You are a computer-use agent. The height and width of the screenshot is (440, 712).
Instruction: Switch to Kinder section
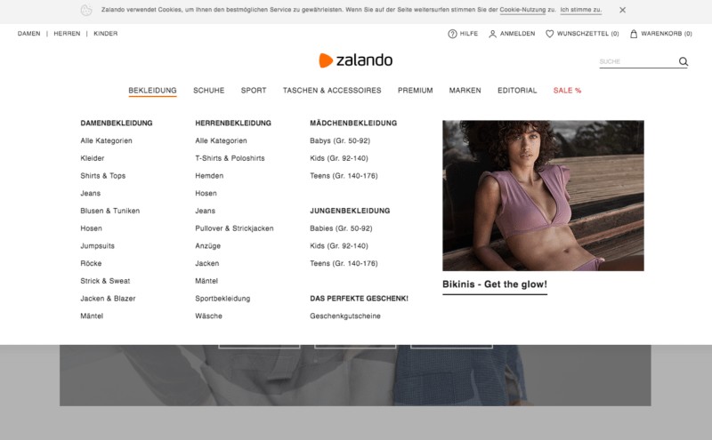click(105, 34)
